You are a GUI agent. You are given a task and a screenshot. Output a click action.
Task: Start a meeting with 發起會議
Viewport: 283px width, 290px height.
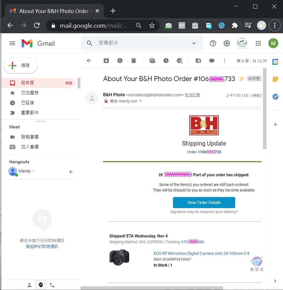[x=30, y=137]
